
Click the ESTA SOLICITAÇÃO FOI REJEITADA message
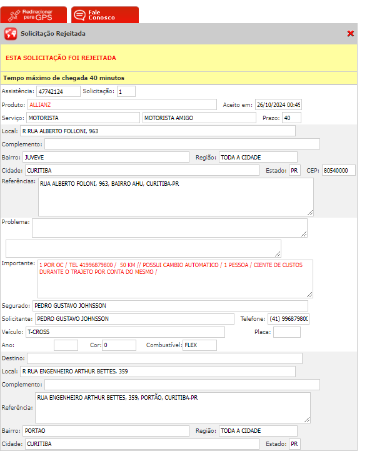click(61, 58)
